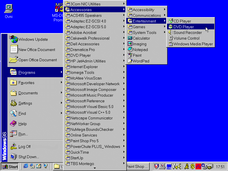Expand the Games submenu
Image resolution: width=228 pixels, height=171 pixels.
point(139,27)
